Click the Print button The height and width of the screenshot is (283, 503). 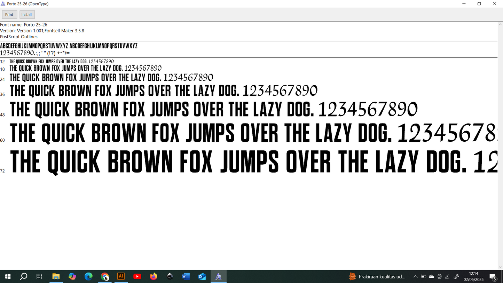click(x=9, y=15)
